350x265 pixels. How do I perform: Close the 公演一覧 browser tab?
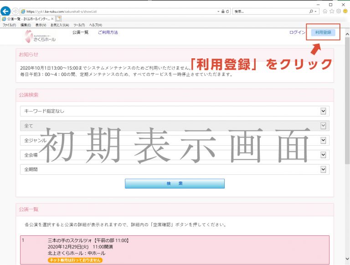pos(52,19)
